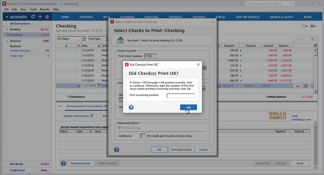Image resolution: width=324 pixels, height=175 pixels.
Task: Click Save in the new transaction row
Action: point(298,86)
